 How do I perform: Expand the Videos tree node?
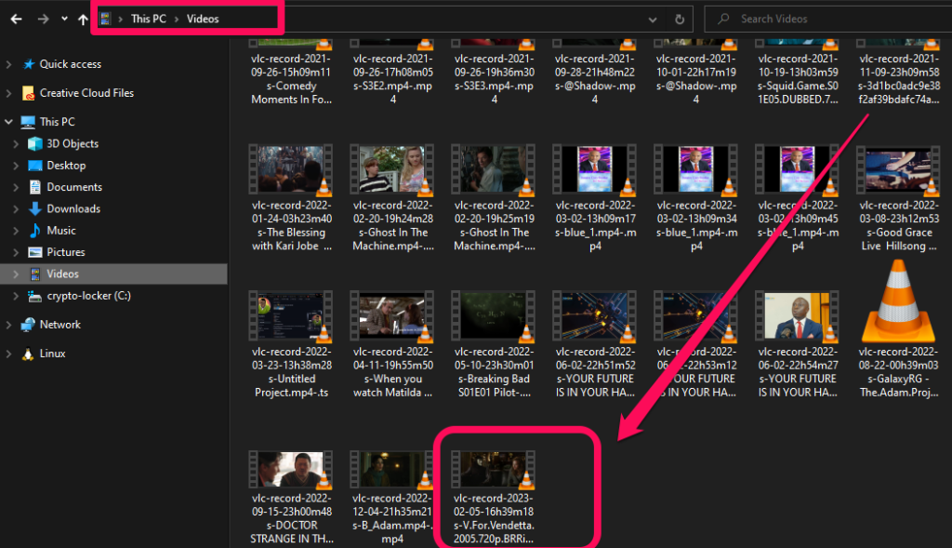tap(16, 274)
